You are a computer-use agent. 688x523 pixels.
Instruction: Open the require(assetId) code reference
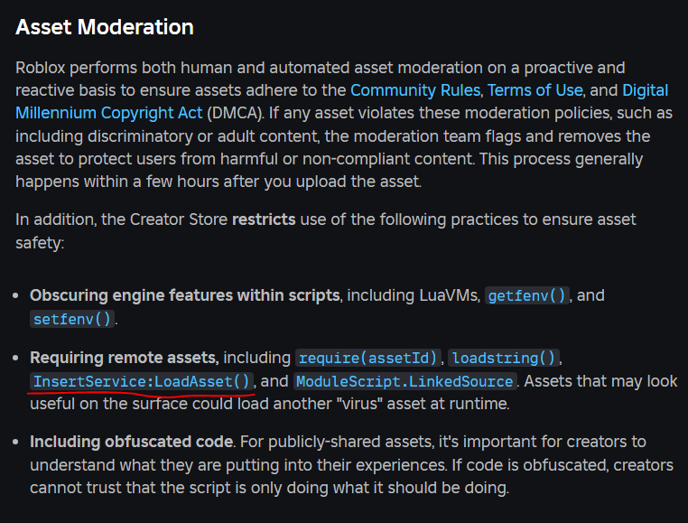(x=369, y=358)
